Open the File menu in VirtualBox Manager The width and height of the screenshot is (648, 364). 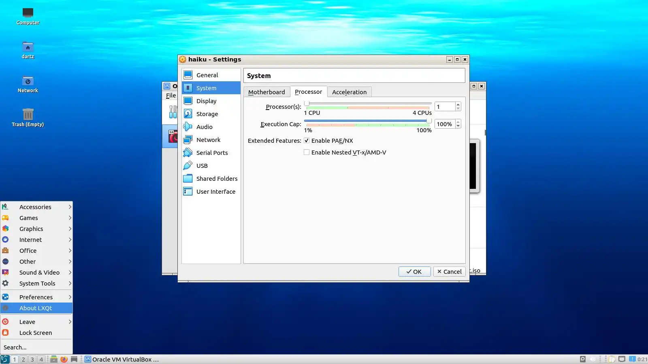pyautogui.click(x=171, y=95)
